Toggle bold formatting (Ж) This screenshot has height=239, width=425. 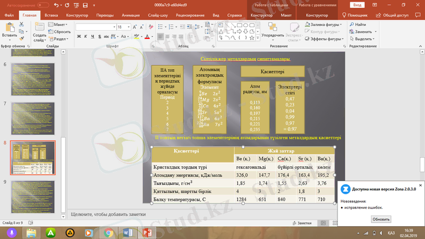pos(79,37)
